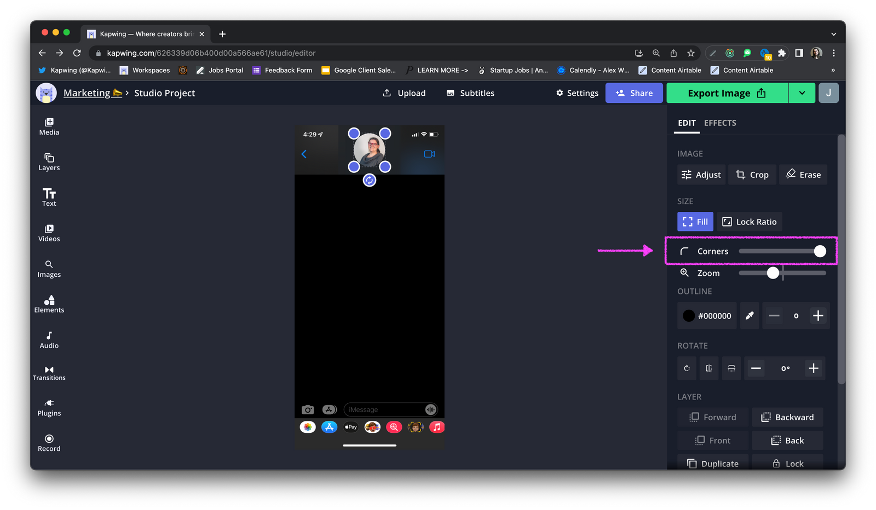This screenshot has width=876, height=510.
Task: Click the Export Image button
Action: (727, 93)
